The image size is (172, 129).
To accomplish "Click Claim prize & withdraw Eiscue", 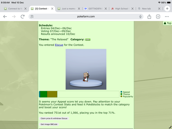I will [x=54, y=119].
